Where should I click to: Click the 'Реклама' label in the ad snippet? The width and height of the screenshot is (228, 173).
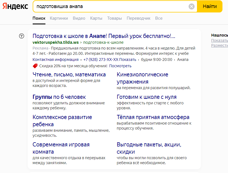[x=40, y=48]
